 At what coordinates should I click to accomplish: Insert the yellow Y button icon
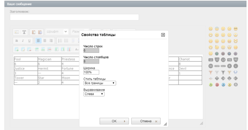point(230,85)
